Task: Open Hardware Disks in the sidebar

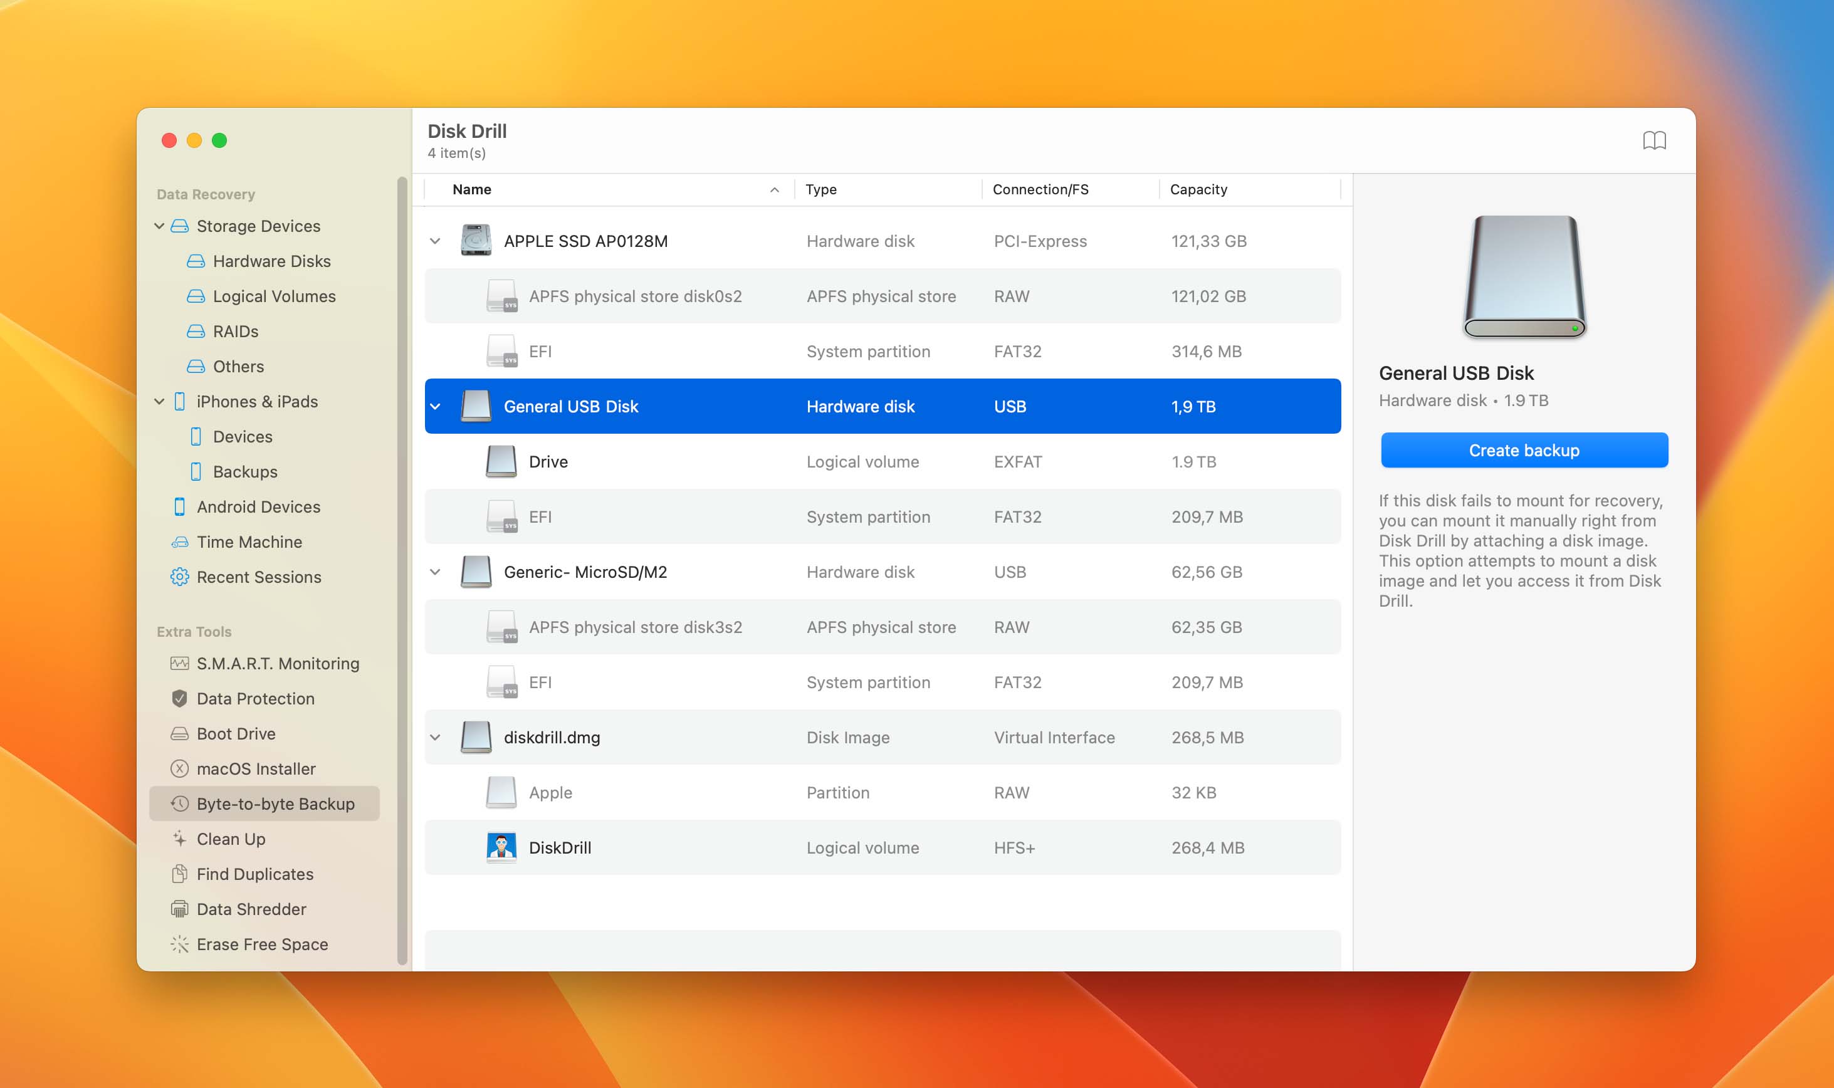Action: pos(272,261)
